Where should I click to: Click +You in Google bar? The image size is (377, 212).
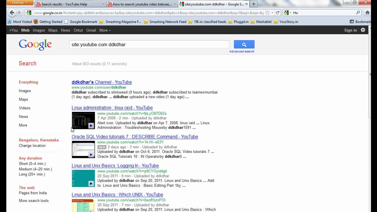pos(13,30)
